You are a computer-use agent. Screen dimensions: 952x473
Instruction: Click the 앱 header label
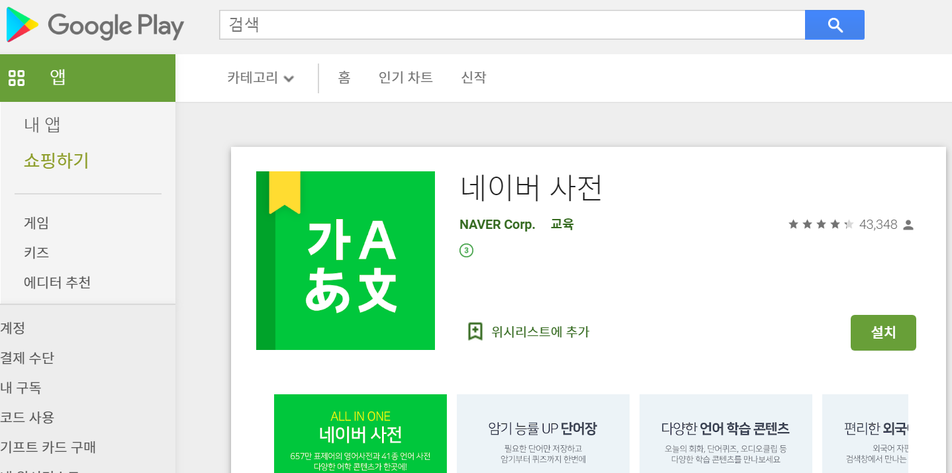tap(58, 78)
